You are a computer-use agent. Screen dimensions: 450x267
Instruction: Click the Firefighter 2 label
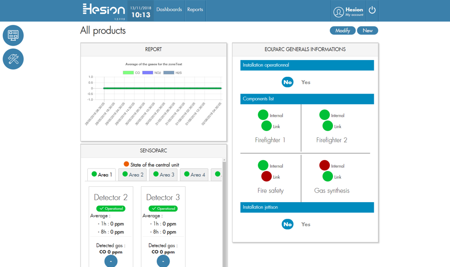pyautogui.click(x=332, y=140)
